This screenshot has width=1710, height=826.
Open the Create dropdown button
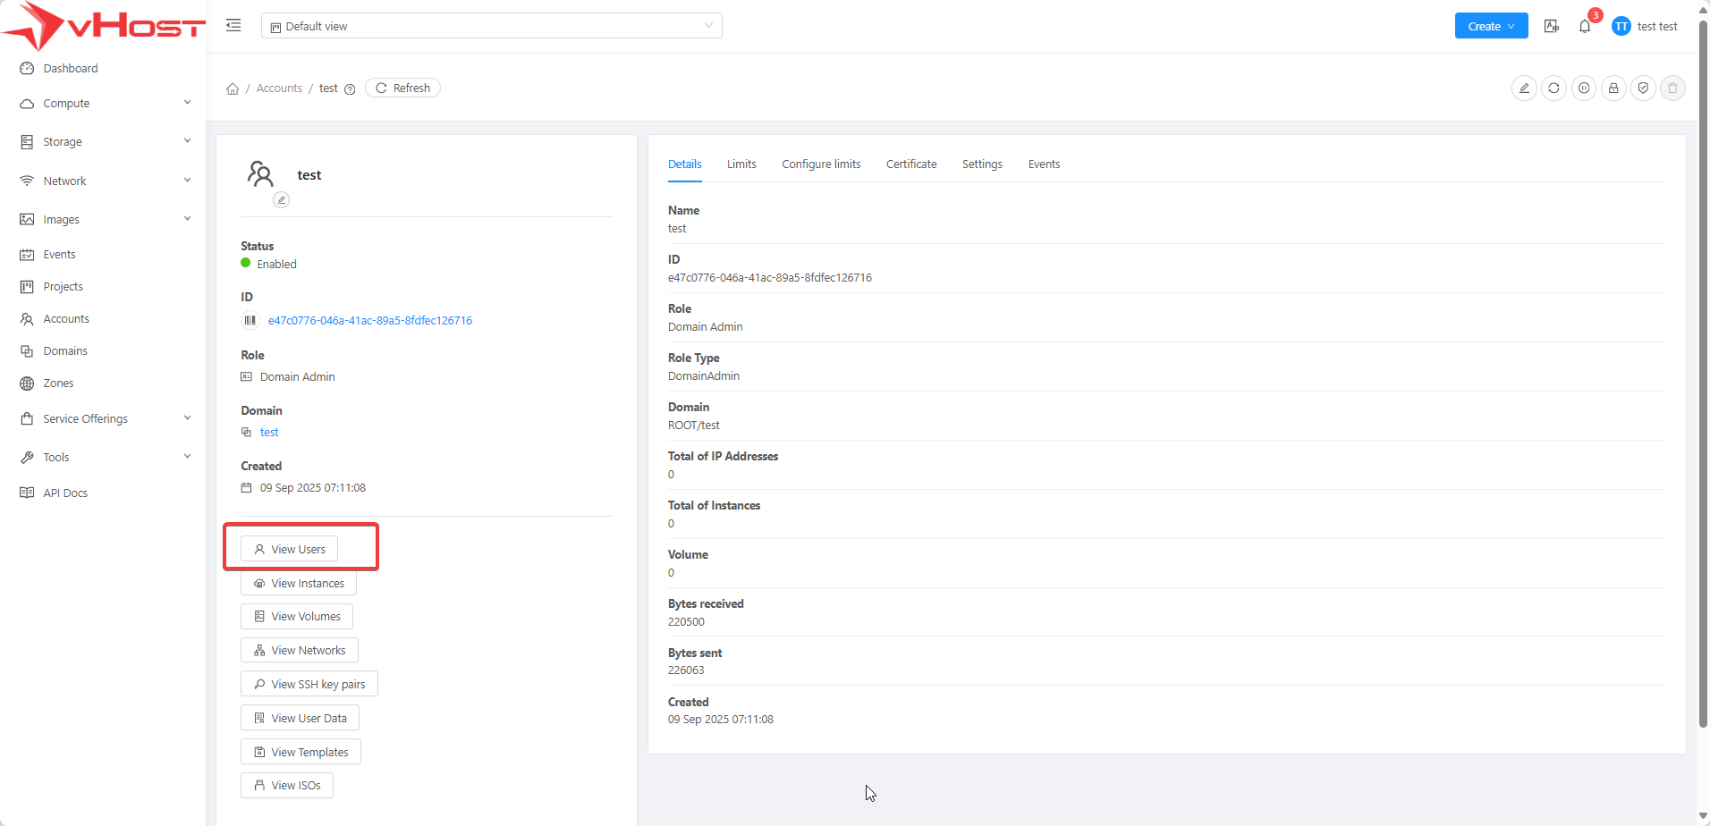pyautogui.click(x=1491, y=26)
